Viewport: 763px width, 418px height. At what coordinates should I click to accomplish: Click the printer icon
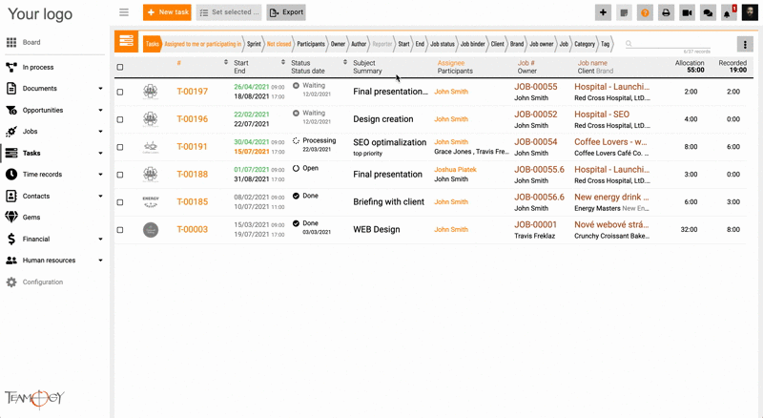tap(666, 12)
